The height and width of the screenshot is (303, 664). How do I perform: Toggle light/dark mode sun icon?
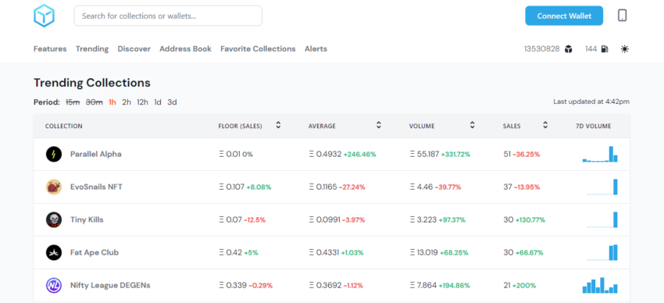625,49
